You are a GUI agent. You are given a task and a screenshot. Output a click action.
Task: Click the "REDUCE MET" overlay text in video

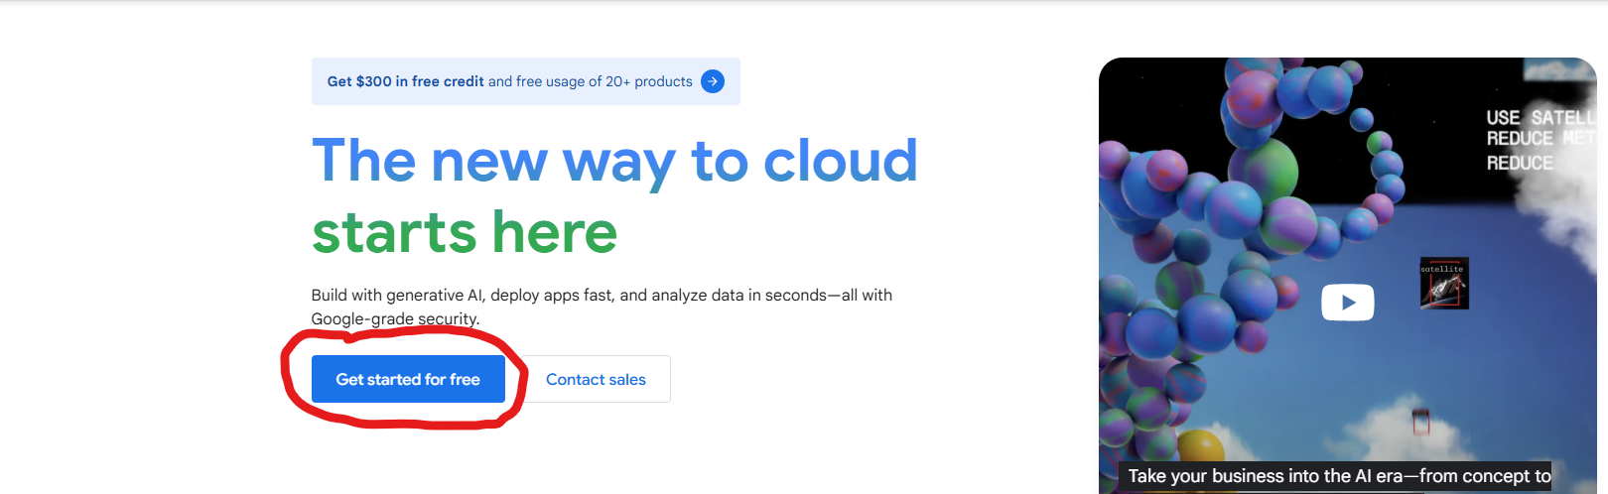tap(1539, 139)
